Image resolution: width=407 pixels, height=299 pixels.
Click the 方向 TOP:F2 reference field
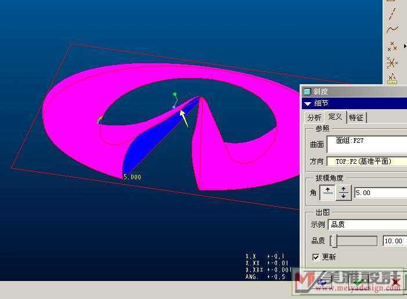point(367,161)
